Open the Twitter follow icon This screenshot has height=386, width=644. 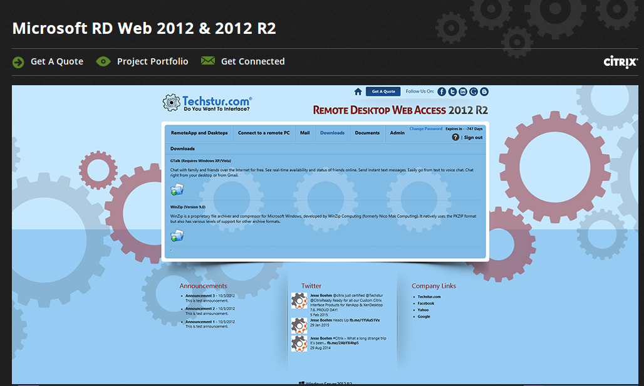452,91
